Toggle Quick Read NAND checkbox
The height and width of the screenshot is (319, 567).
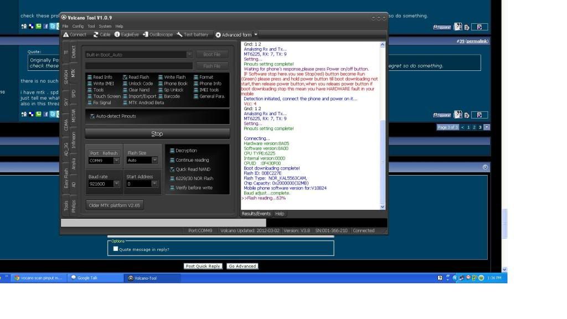coord(172,169)
